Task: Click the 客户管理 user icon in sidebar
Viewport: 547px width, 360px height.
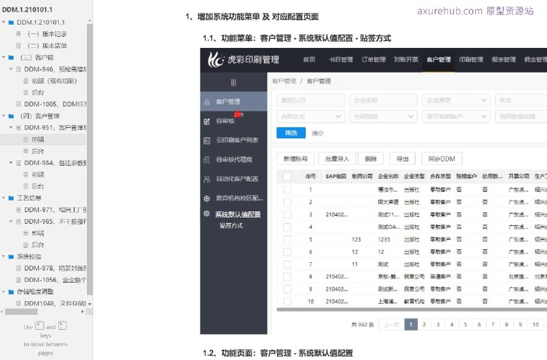Action: (207, 102)
